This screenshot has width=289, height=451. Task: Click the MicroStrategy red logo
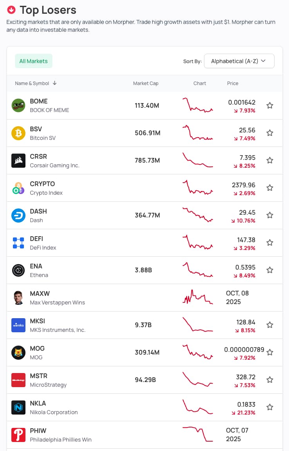pyautogui.click(x=18, y=380)
